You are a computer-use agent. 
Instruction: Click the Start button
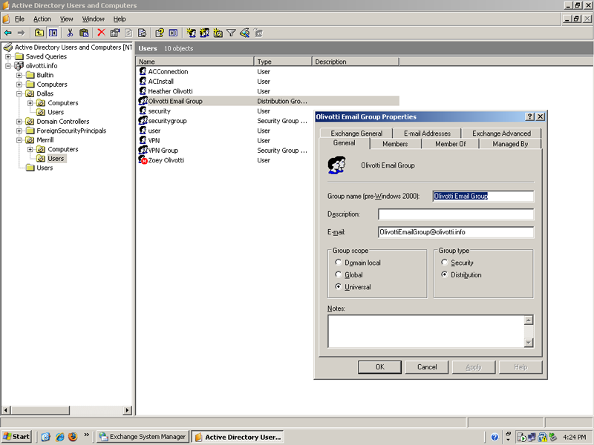pyautogui.click(x=16, y=437)
